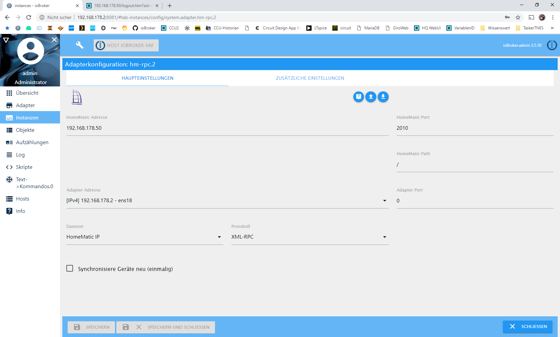This screenshot has height=337, width=560.
Task: Click the HomeMatic Port field
Action: pos(475,128)
